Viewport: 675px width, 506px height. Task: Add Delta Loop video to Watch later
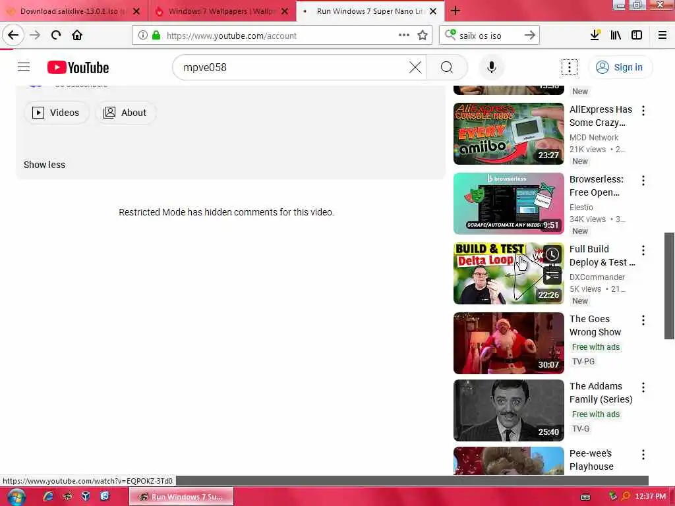coord(552,254)
